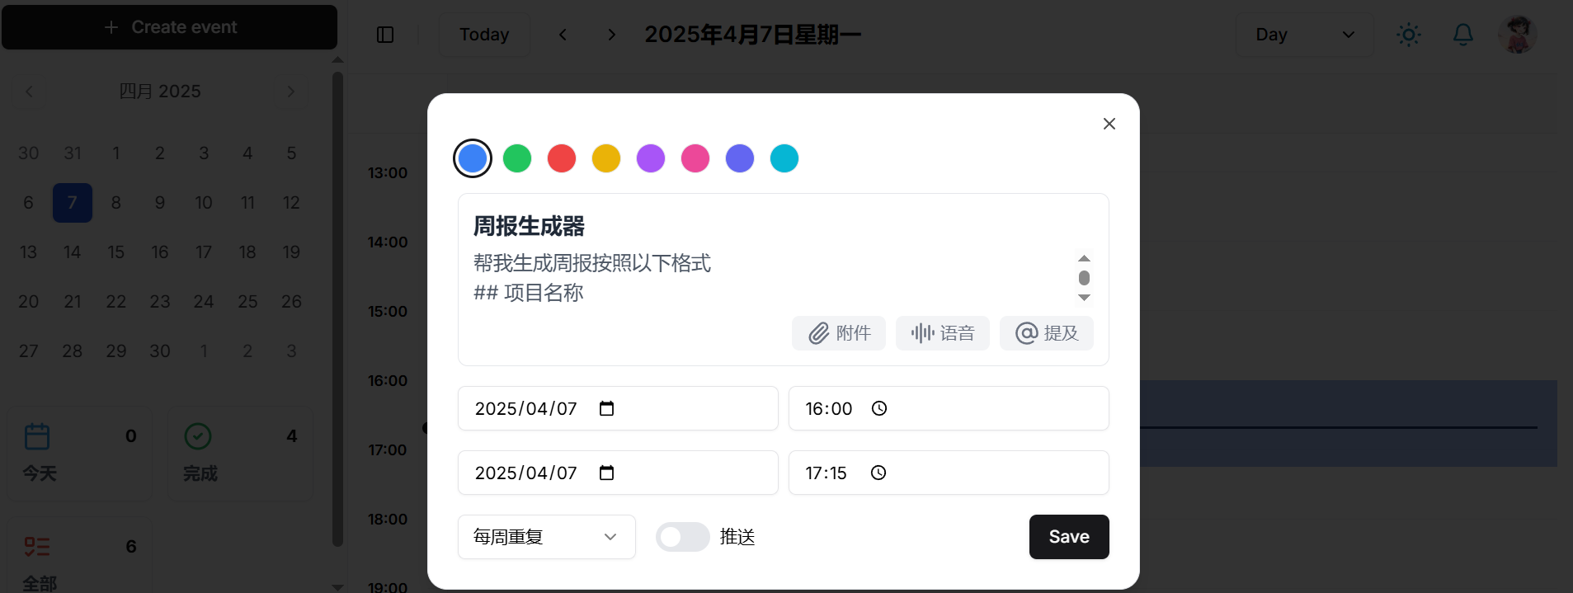The width and height of the screenshot is (1573, 593).
Task: Go to next day arrow
Action: (x=611, y=35)
